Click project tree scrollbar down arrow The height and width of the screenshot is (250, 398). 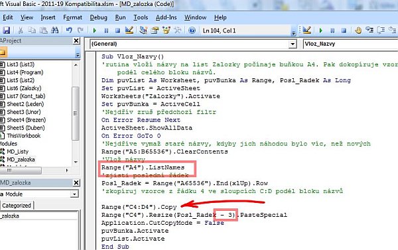point(76,162)
